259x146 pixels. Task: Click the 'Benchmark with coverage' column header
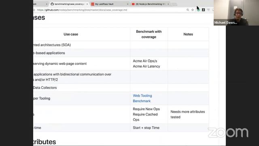[149, 34]
